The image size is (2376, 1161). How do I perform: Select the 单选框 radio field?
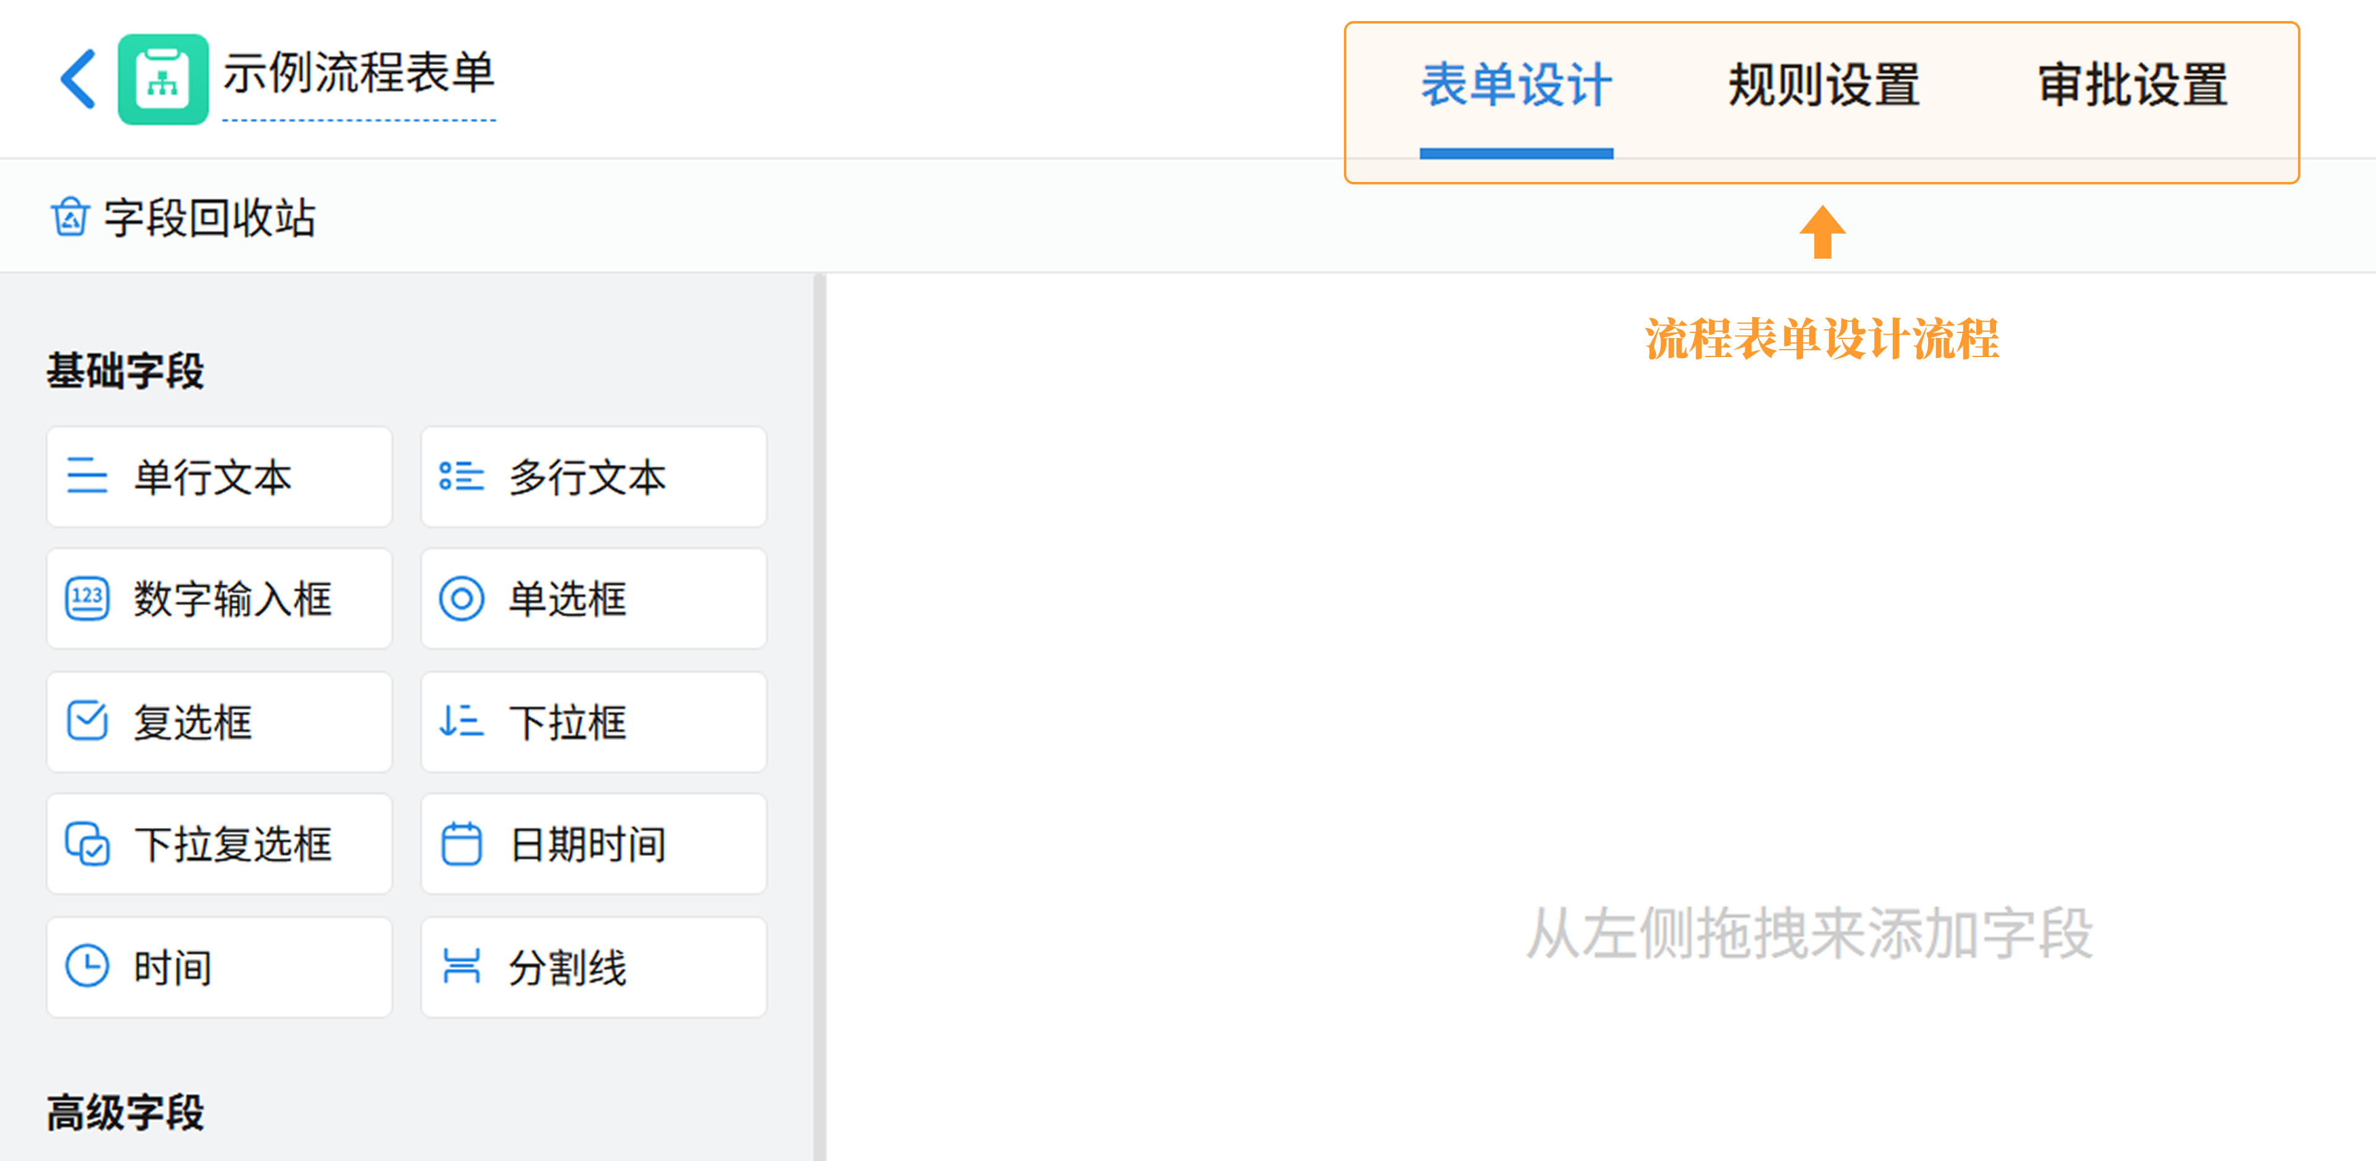[x=593, y=599]
